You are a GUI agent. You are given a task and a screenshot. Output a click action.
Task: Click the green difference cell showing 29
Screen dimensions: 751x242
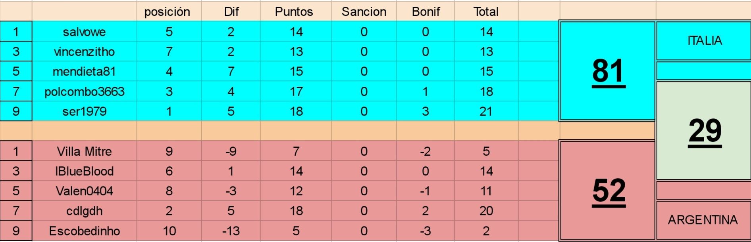coord(704,131)
